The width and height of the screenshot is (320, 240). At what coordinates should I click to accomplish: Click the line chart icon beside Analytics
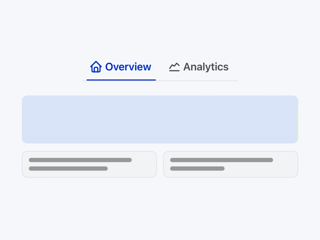[x=174, y=67]
